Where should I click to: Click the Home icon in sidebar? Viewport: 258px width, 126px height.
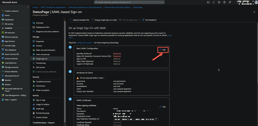point(3,15)
